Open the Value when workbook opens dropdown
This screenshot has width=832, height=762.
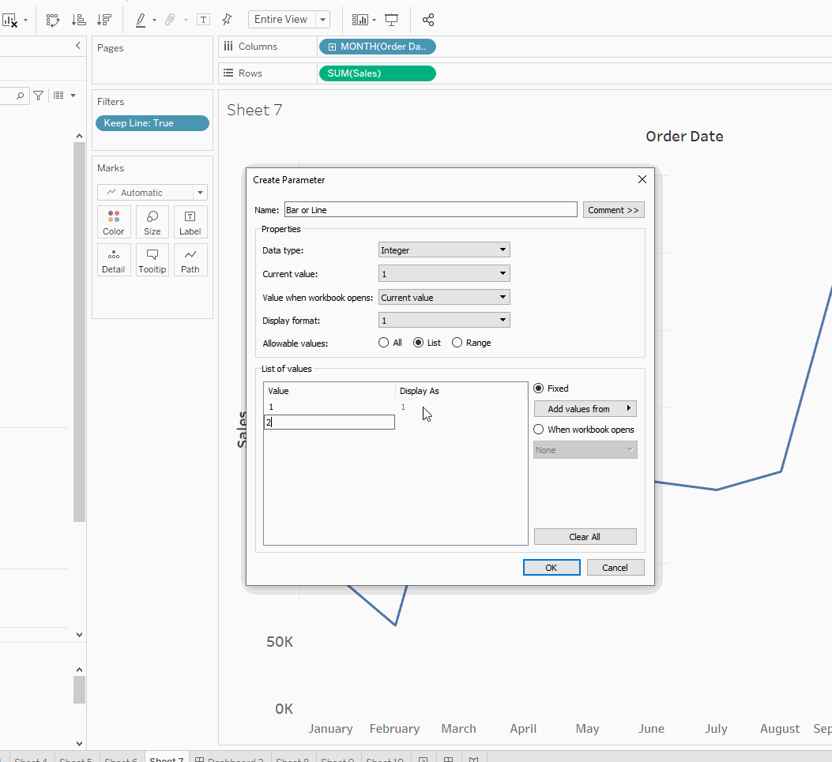444,297
